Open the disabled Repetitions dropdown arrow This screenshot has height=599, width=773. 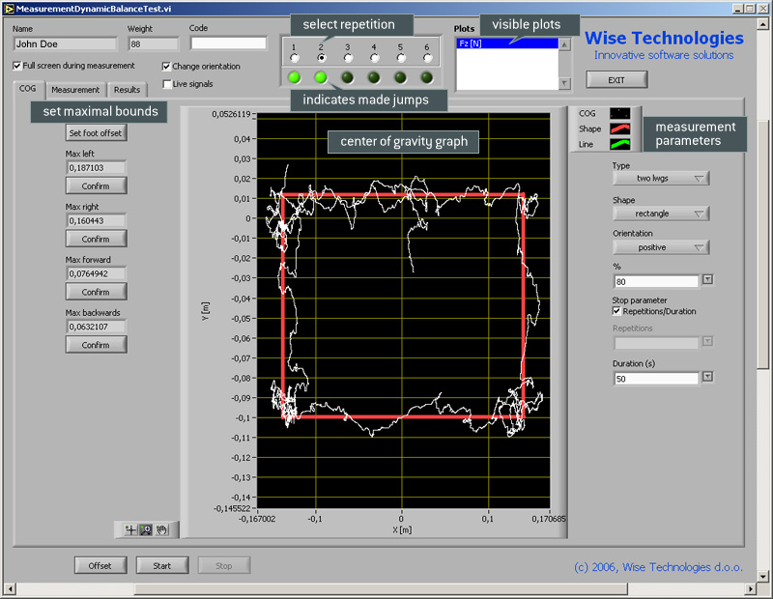point(707,341)
